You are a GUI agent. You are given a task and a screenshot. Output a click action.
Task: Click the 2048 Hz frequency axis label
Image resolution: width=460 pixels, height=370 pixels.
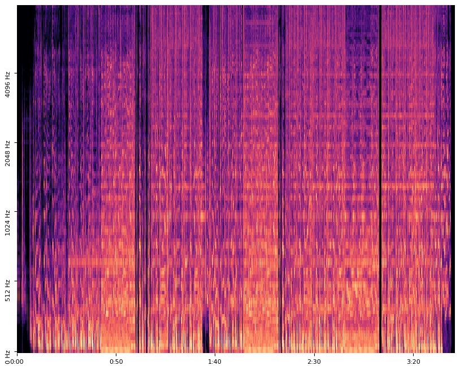[x=7, y=154]
